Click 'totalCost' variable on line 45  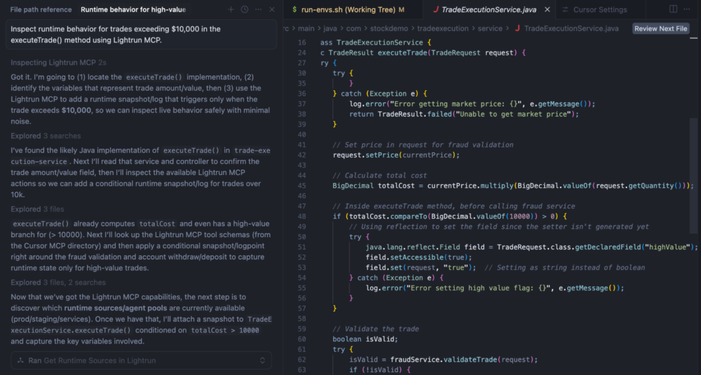396,186
